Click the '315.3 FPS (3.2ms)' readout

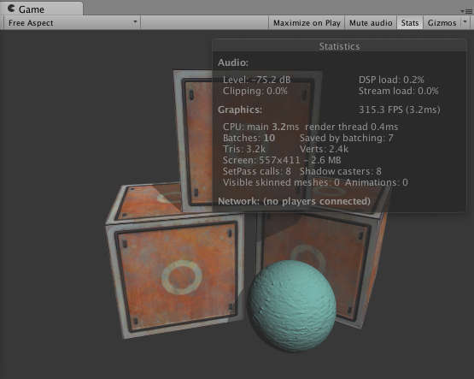click(x=400, y=110)
